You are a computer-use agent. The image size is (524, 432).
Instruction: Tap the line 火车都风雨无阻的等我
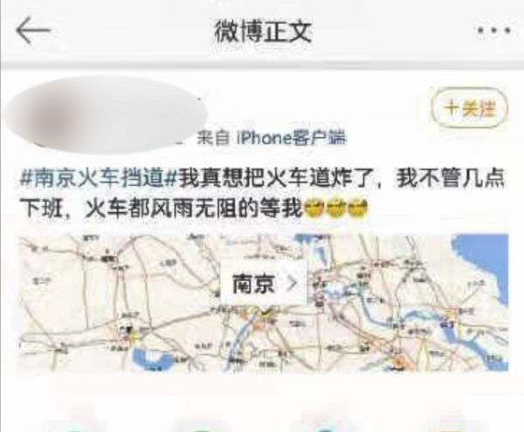[x=194, y=209]
